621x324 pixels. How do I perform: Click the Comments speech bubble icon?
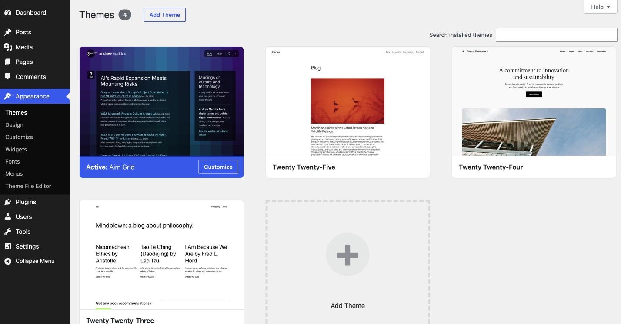point(8,77)
